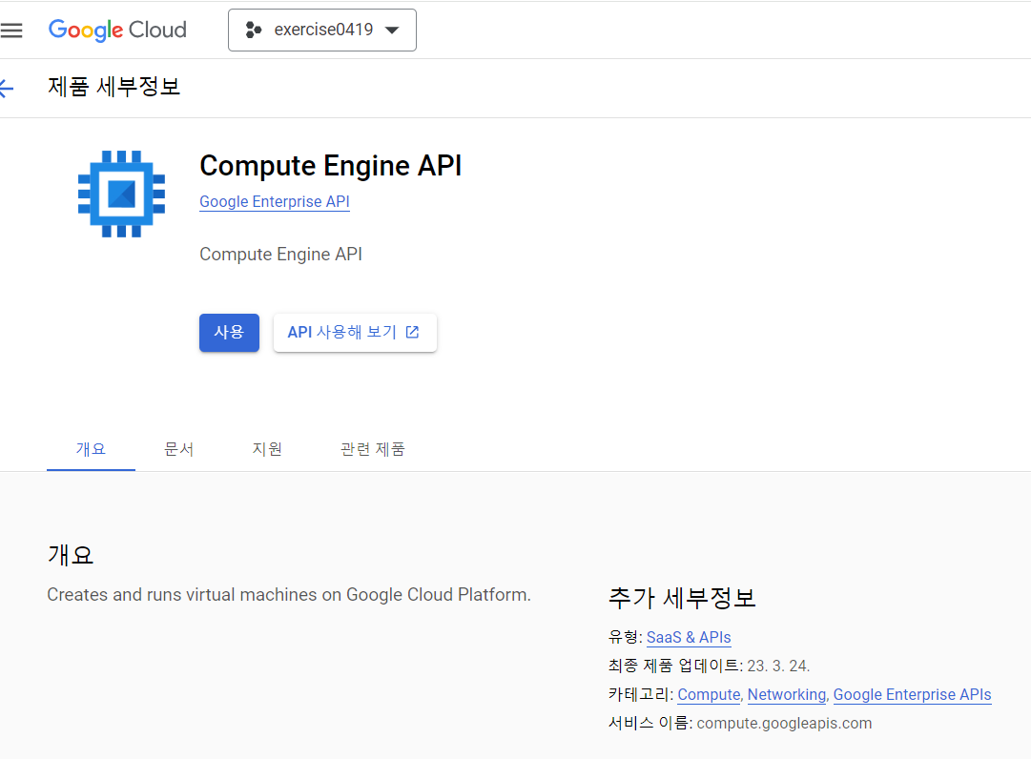Switch to the 개요 tab

point(91,449)
